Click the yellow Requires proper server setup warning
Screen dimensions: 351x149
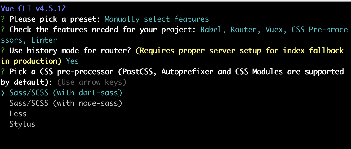coord(172,56)
